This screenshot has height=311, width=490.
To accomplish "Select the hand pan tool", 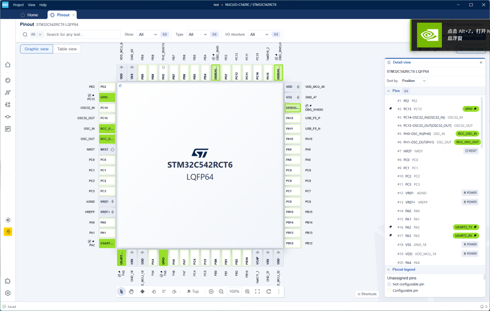I will (x=131, y=292).
